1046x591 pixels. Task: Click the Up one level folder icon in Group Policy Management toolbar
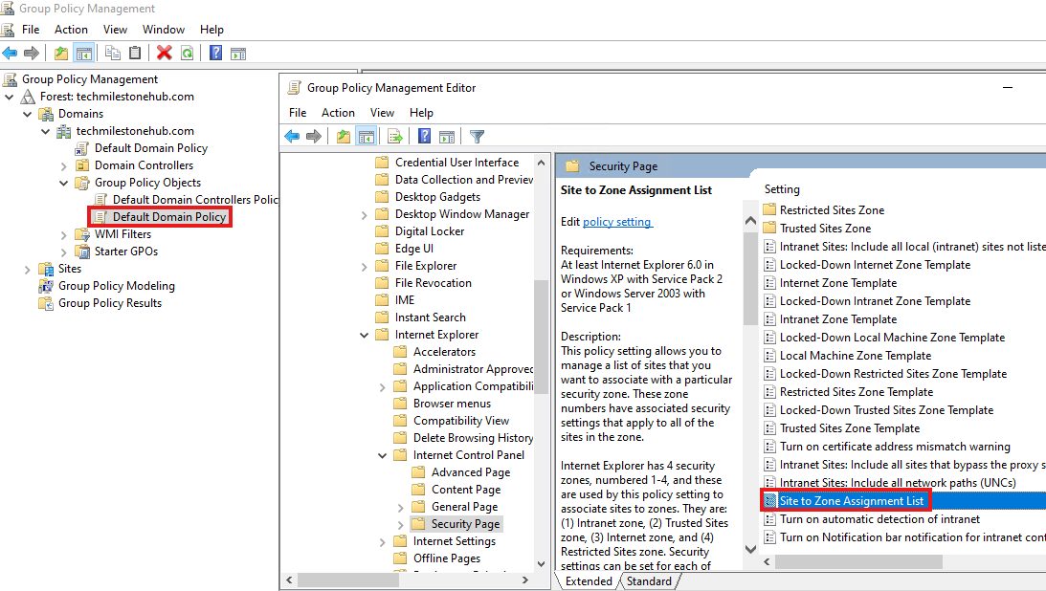pos(60,53)
